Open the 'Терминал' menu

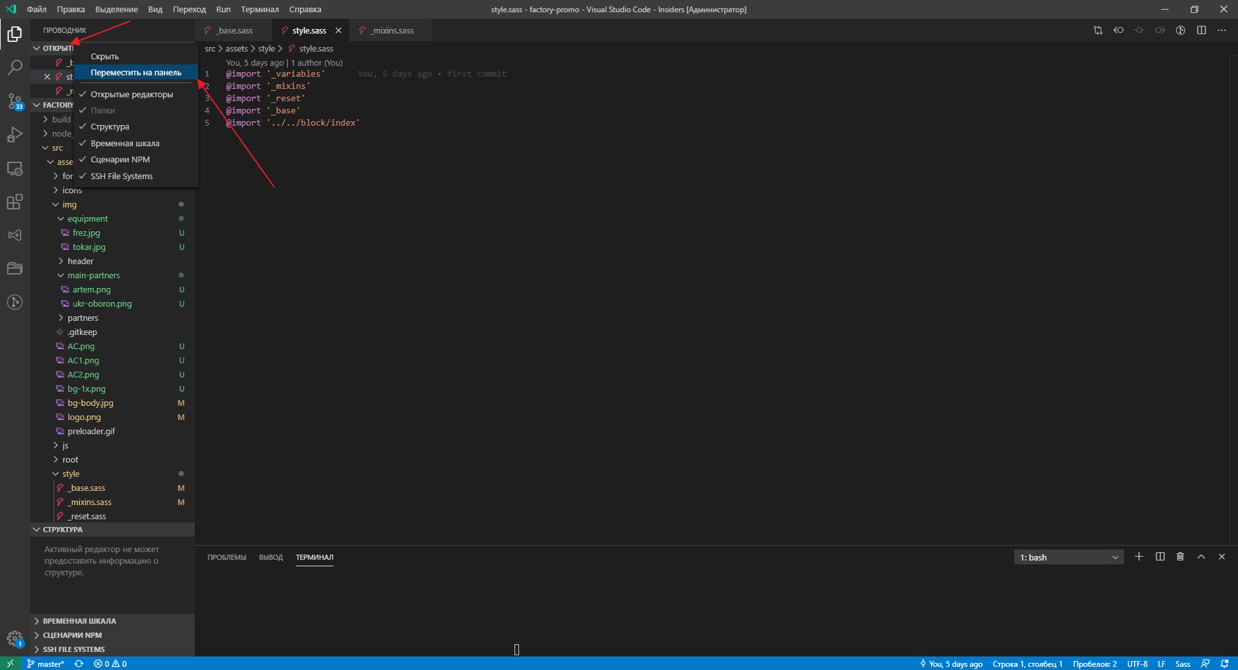tap(260, 9)
